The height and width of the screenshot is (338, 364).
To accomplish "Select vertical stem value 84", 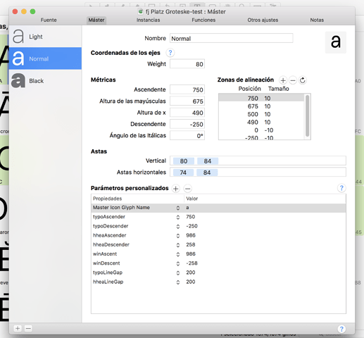I will pos(208,161).
